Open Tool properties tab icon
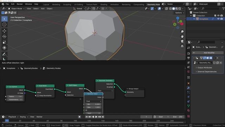225x127 pixels. pyautogui.click(x=188, y=48)
